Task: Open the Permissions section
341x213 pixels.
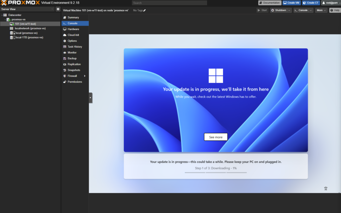Action: (75, 82)
